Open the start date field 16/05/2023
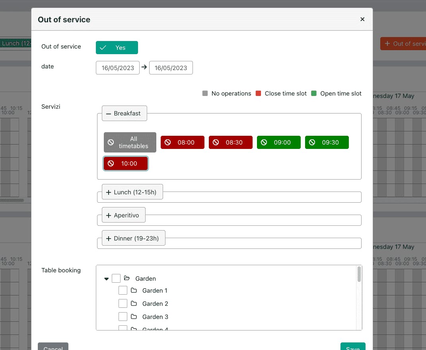The height and width of the screenshot is (350, 426). tap(118, 68)
